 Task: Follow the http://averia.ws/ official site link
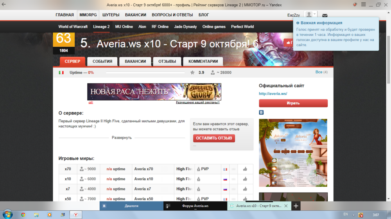point(273,94)
